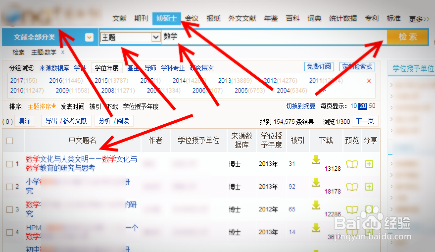Preview the row 2 thesis
This screenshot has width=435, height=252.
pos(352,187)
